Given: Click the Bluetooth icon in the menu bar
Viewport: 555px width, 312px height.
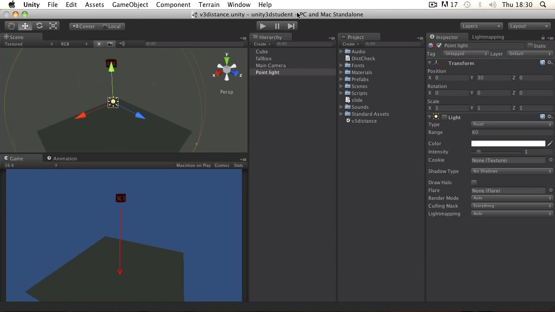Looking at the screenshot, I should point(480,5).
